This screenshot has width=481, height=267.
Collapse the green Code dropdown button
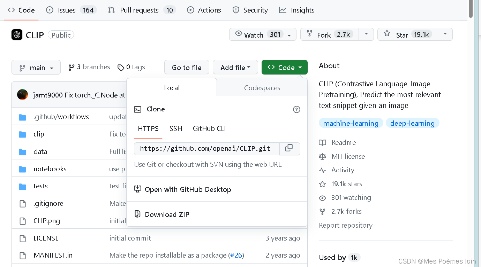(285, 67)
